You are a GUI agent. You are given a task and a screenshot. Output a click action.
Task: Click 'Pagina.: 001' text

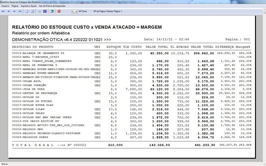click(238, 39)
